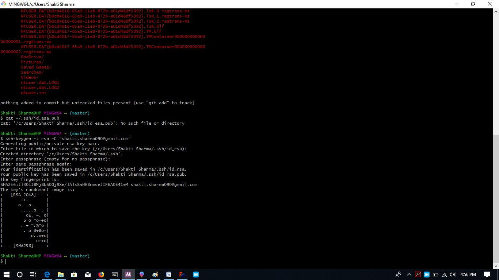Open Paint 3D from the taskbar
This screenshot has height=280, width=499.
(x=142, y=275)
